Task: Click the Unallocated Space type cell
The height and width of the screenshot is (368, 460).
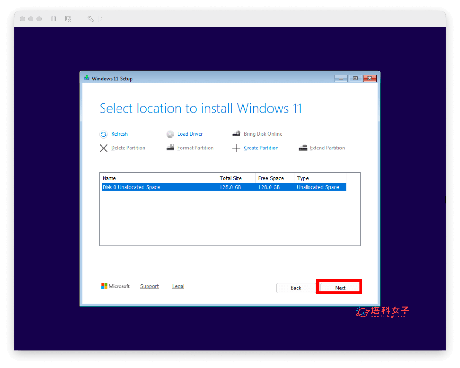Action: pos(318,187)
